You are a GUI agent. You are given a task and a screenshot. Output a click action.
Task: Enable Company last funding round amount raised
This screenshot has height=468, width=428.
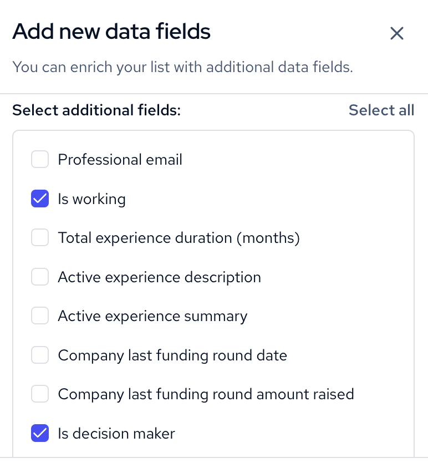(x=40, y=394)
